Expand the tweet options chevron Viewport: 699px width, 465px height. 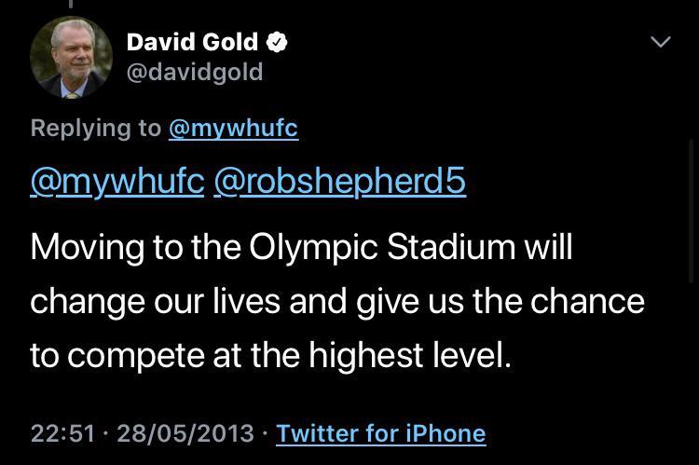(660, 42)
